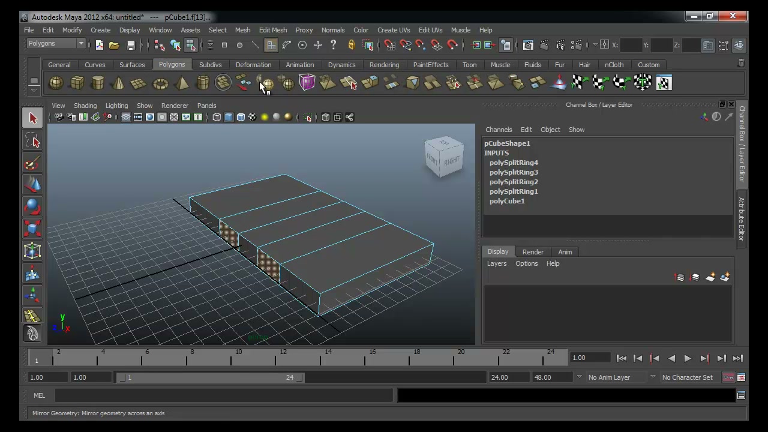Image resolution: width=768 pixels, height=432 pixels.
Task: Toggle smooth shade all blue cube
Action: 229,117
